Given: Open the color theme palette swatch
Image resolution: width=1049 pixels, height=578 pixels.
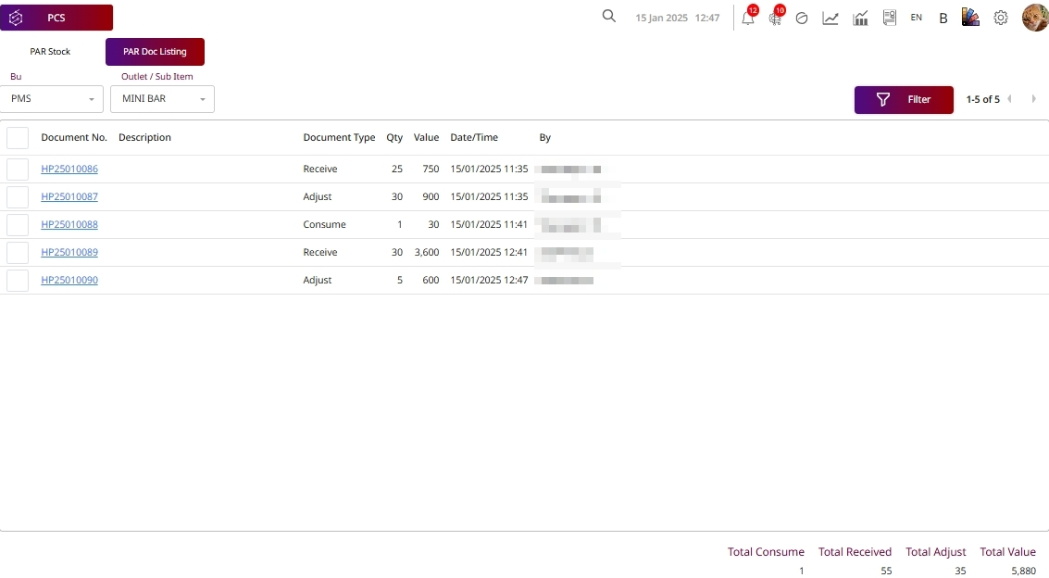Looking at the screenshot, I should [970, 18].
